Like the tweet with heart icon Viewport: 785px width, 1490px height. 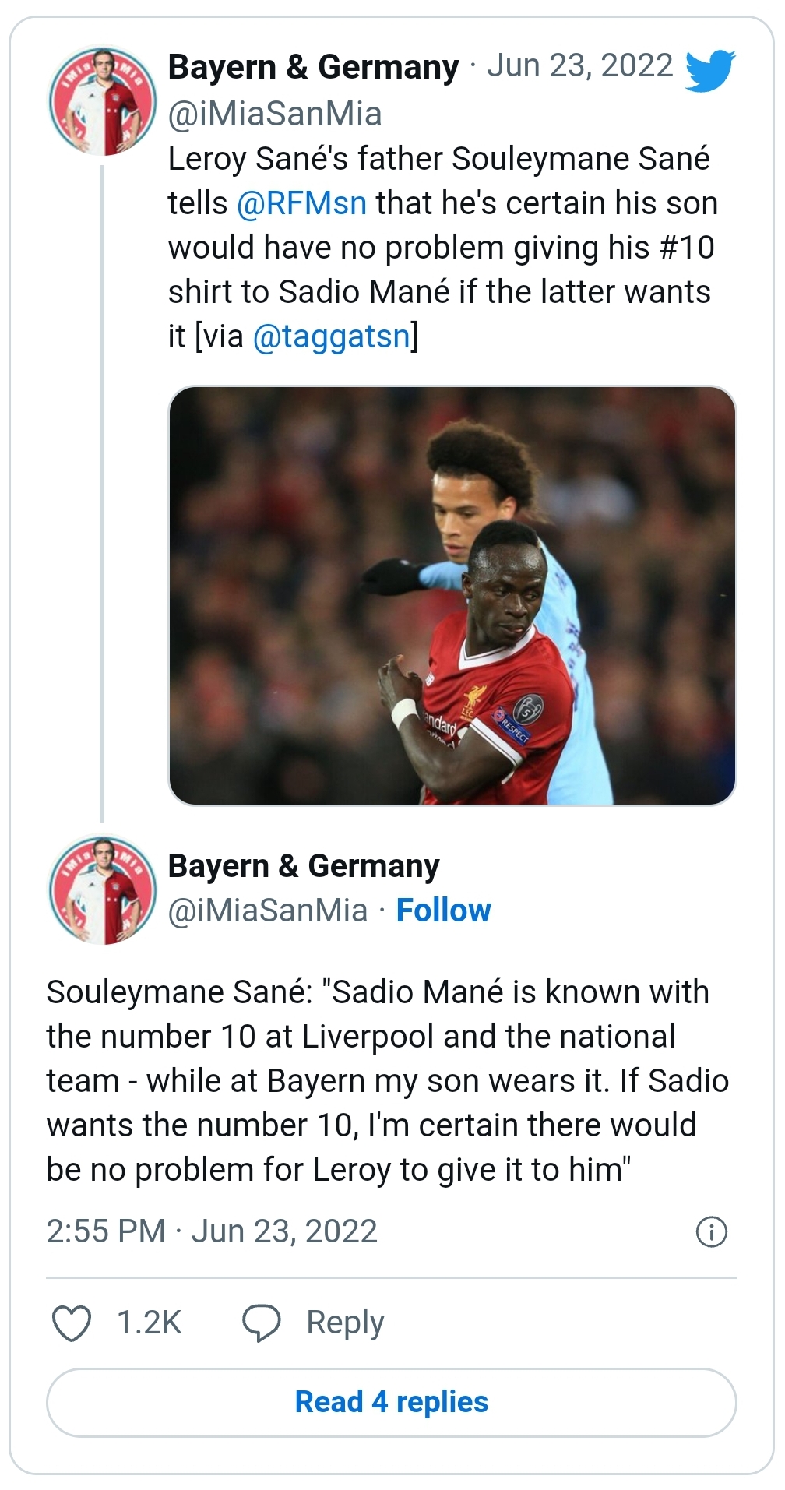coord(71,1323)
